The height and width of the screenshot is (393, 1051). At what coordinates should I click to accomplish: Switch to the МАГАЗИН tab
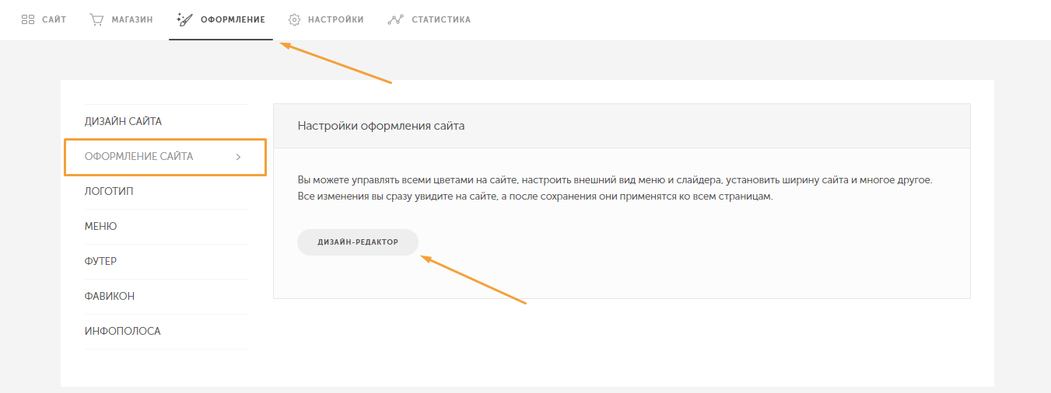coord(121,19)
